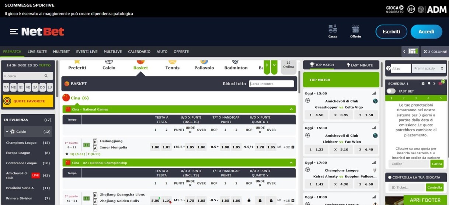
Task: Collapse the Cina - National Games section
Action: (x=291, y=109)
